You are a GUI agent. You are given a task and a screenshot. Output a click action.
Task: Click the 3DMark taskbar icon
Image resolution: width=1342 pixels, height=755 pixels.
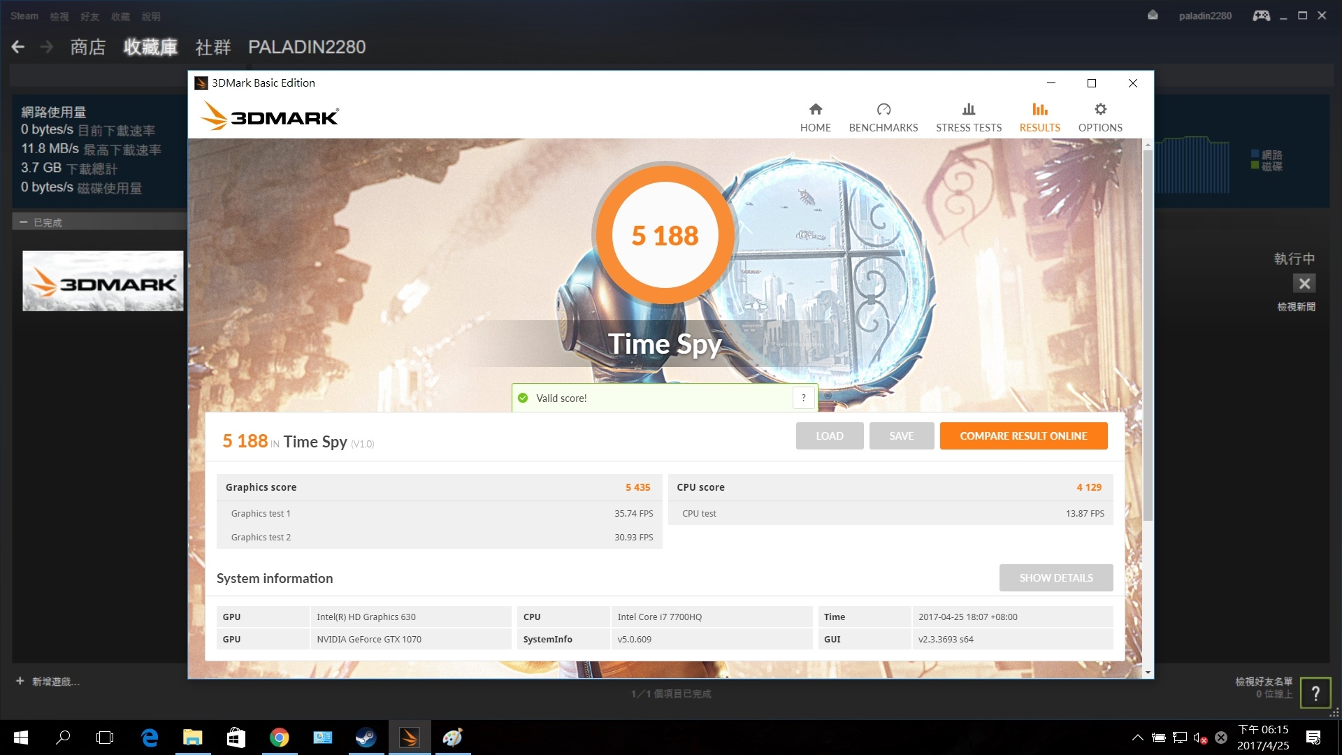pos(410,738)
